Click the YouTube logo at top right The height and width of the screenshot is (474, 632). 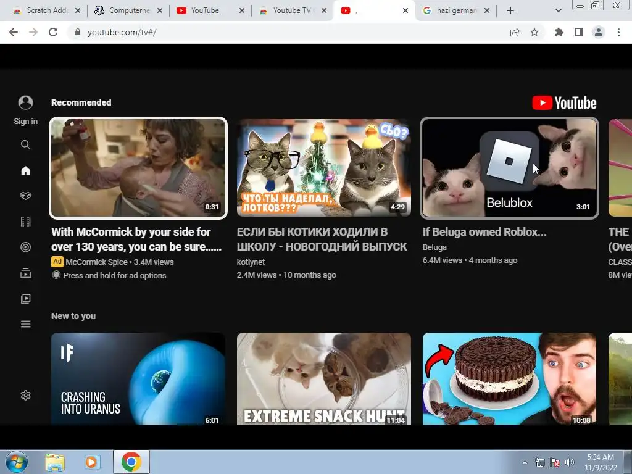pyautogui.click(x=564, y=103)
